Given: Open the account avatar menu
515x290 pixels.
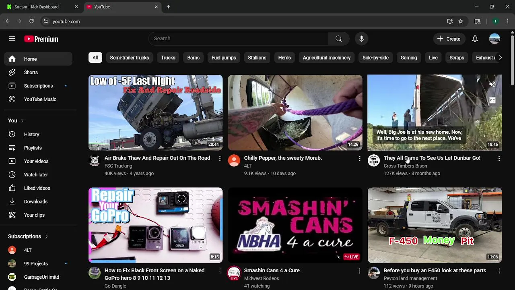Looking at the screenshot, I should click(494, 39).
